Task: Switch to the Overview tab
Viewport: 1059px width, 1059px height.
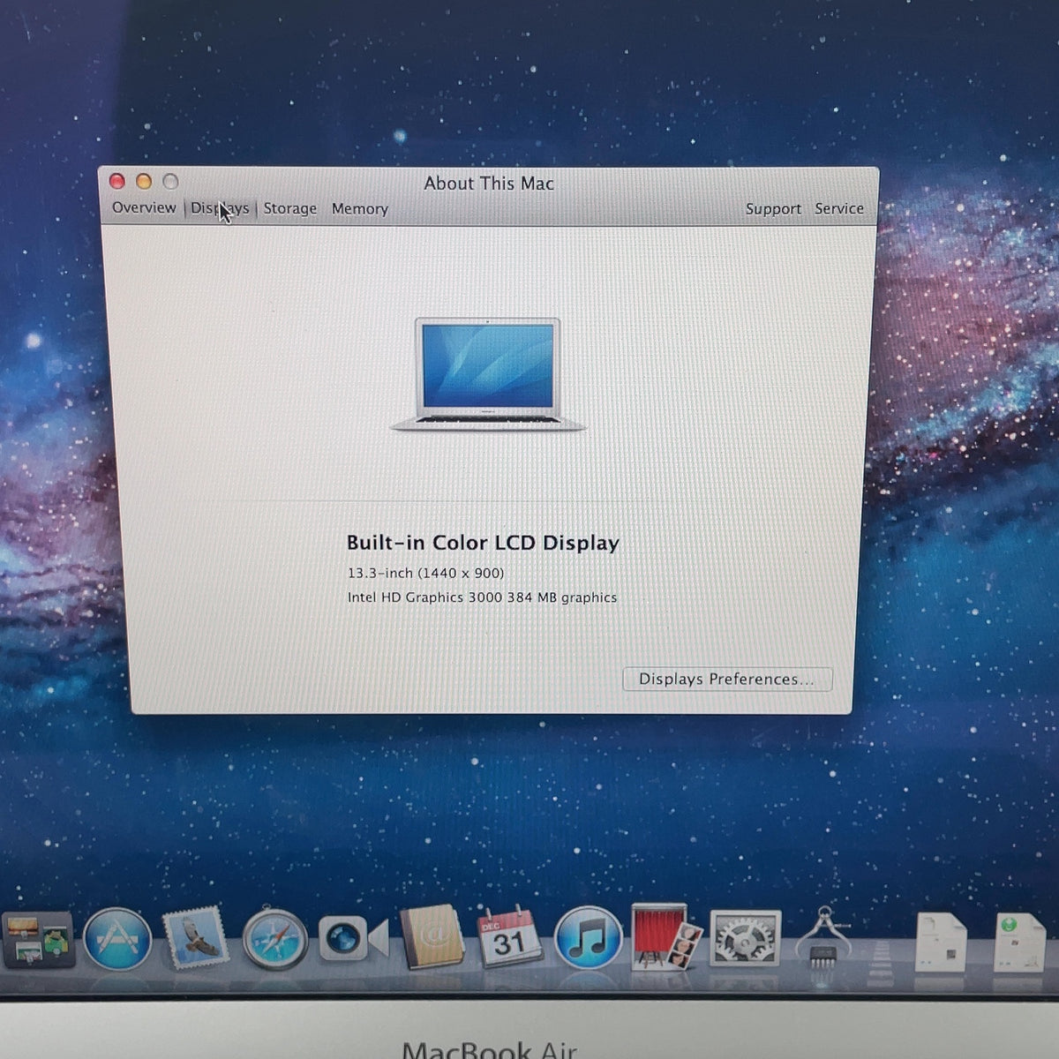Action: coord(144,207)
